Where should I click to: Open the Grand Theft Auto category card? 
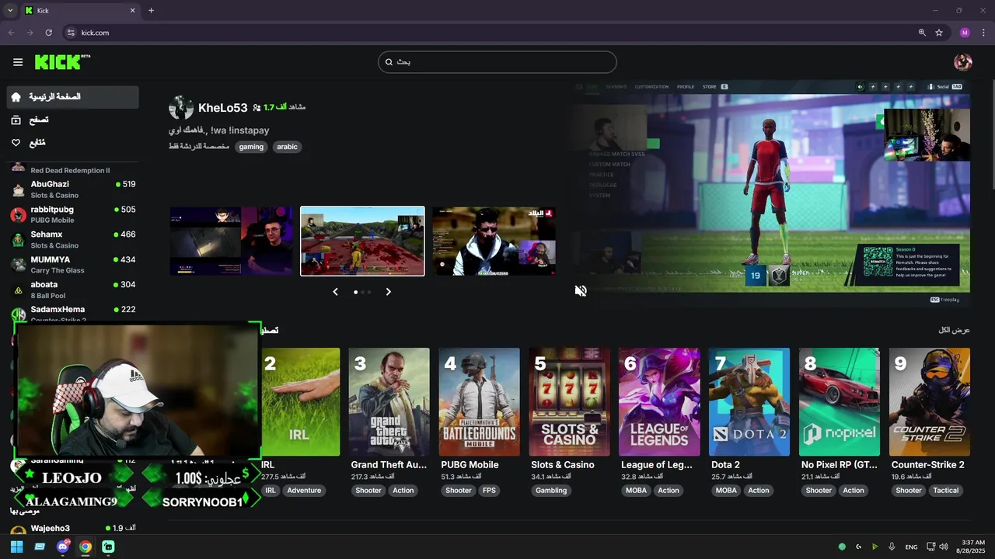[x=389, y=402]
